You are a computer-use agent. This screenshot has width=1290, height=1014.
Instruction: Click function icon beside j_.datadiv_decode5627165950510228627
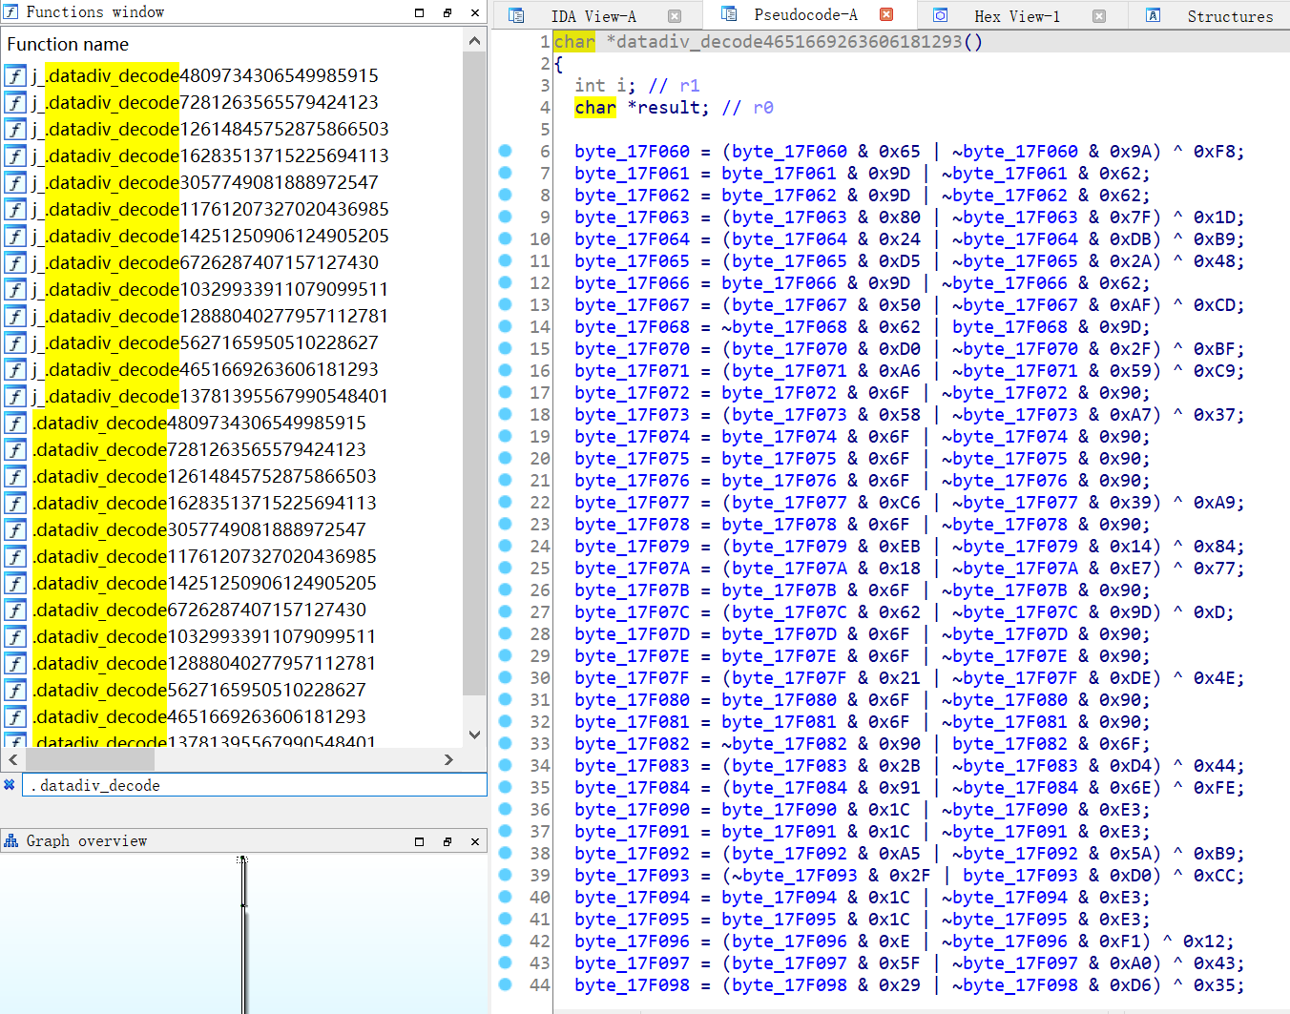[x=15, y=342]
